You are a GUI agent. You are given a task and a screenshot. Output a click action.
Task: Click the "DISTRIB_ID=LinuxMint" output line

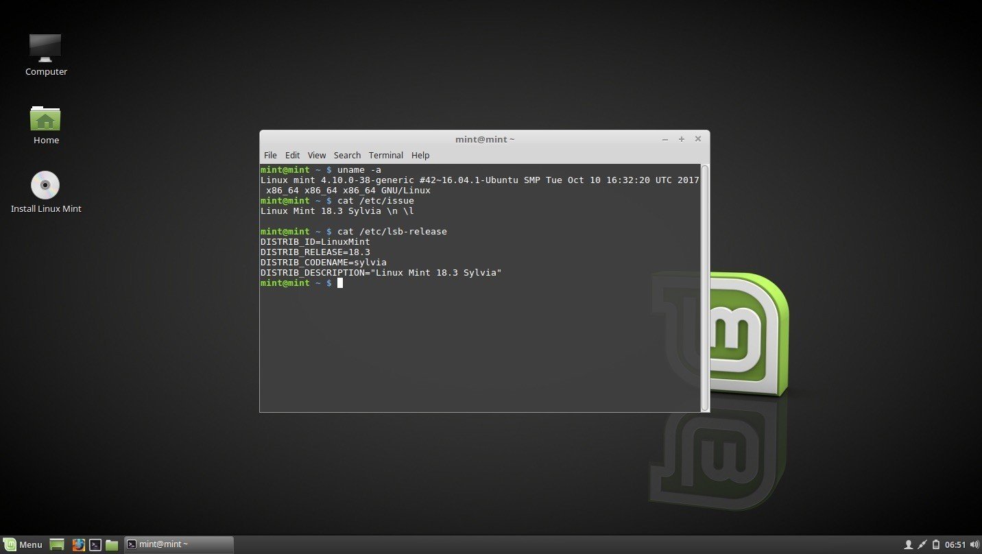[x=315, y=241]
